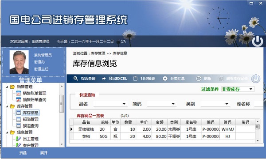Image resolution: width=266 pixels, height=159 pixels.
Task: Click the 库存管理 breadcrumb text
Action: coord(98,53)
